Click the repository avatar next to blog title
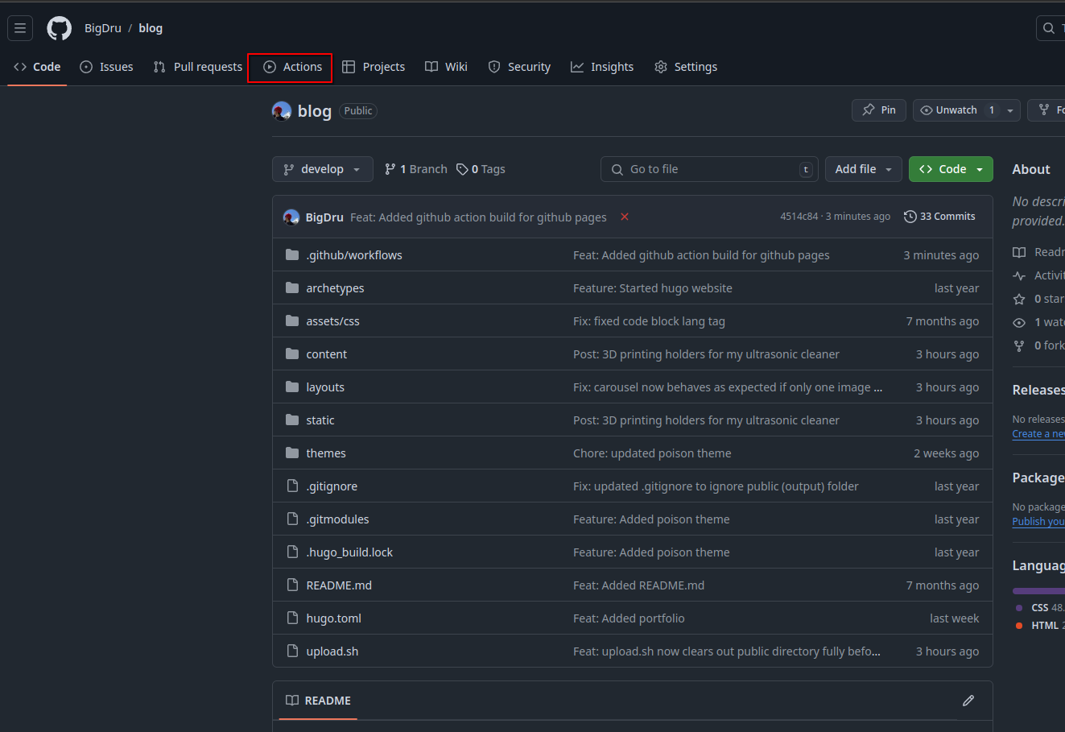This screenshot has height=732, width=1065. click(282, 111)
